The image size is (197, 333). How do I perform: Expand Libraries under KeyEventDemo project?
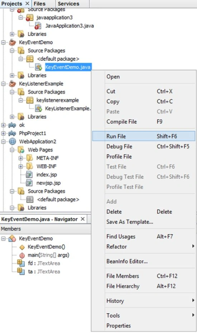(x=12, y=76)
